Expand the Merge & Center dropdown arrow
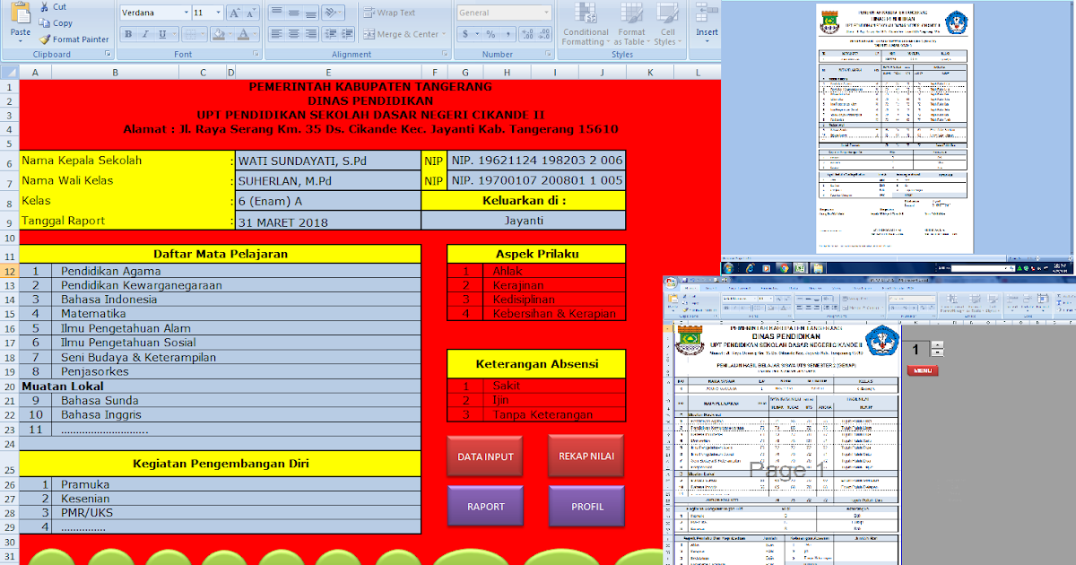The height and width of the screenshot is (565, 1076). [x=443, y=34]
